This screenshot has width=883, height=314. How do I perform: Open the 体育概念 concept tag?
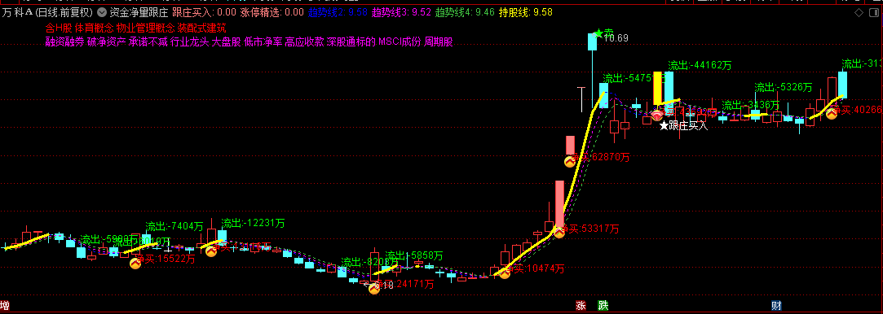94,28
